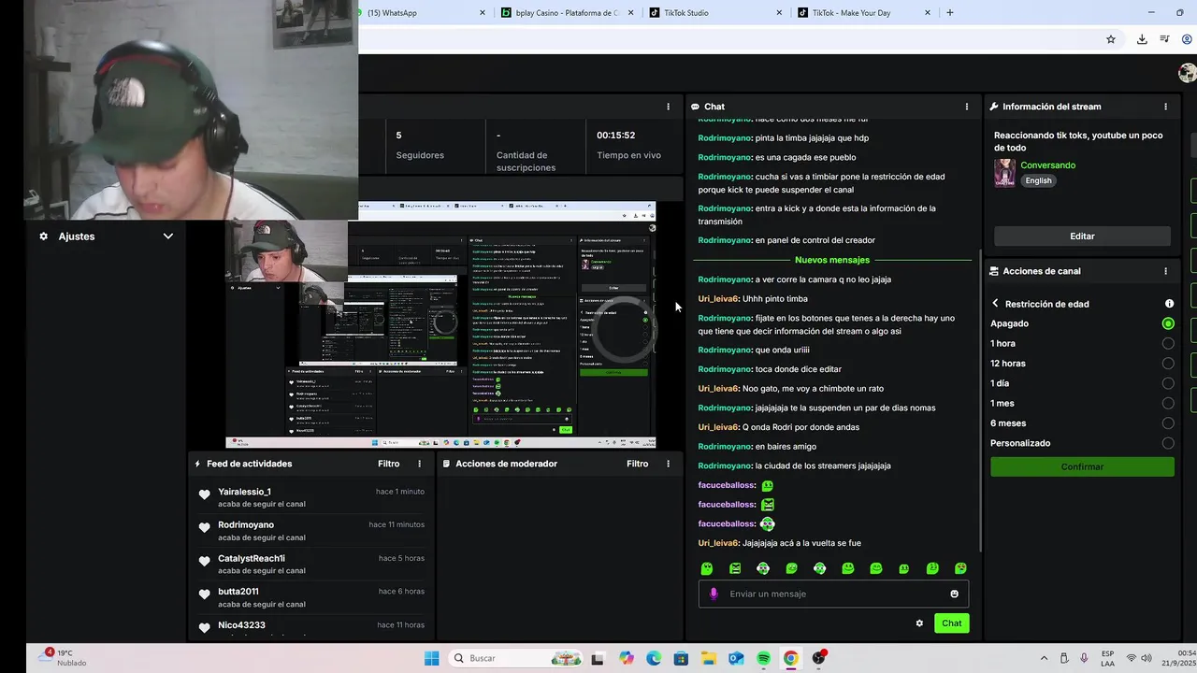This screenshot has height=673, width=1197.
Task: Show hidden system tray icons
Action: point(1045,658)
